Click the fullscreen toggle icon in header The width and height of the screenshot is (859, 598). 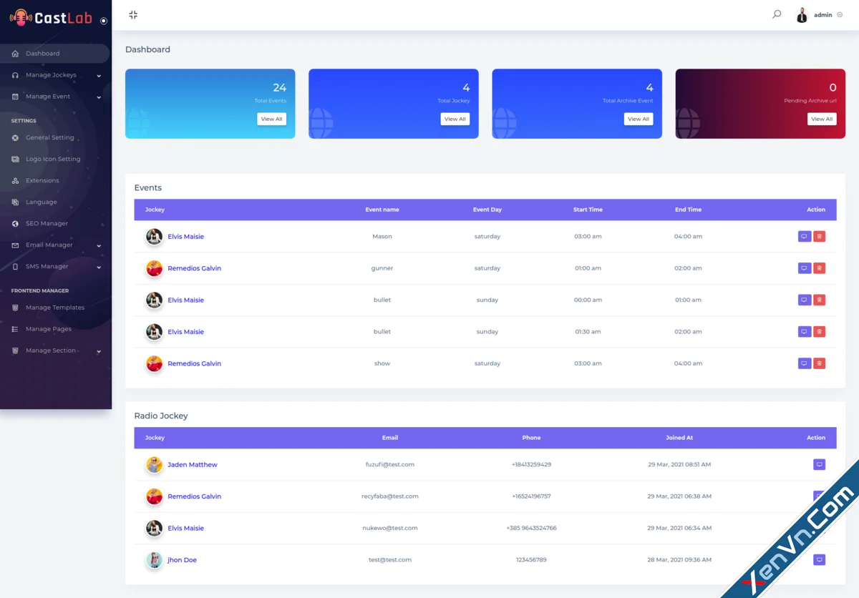coord(133,14)
